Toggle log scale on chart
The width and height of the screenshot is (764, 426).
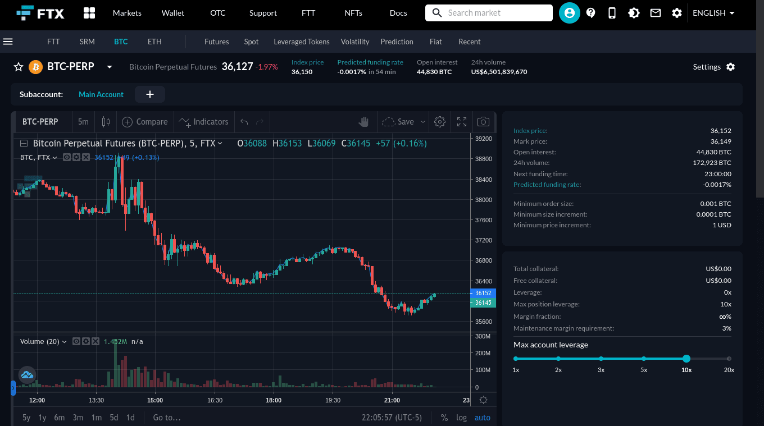[x=461, y=418]
